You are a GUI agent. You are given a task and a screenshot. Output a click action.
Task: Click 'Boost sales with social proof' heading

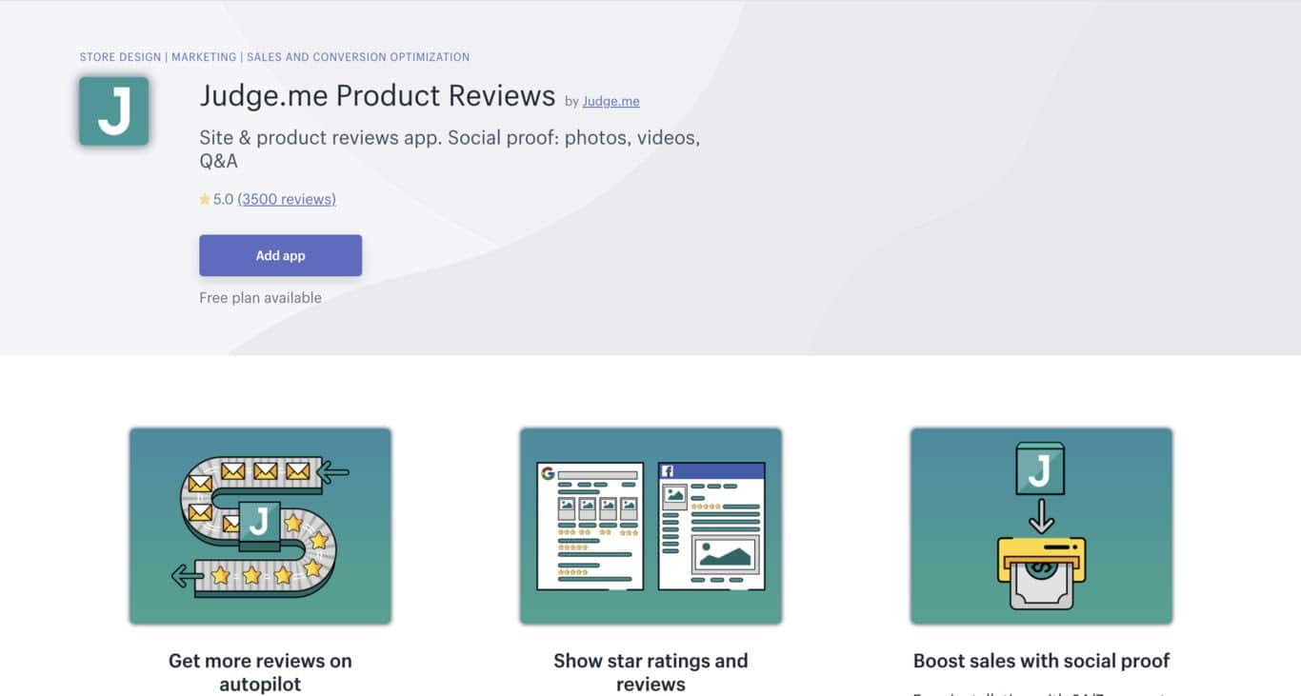(x=1041, y=661)
